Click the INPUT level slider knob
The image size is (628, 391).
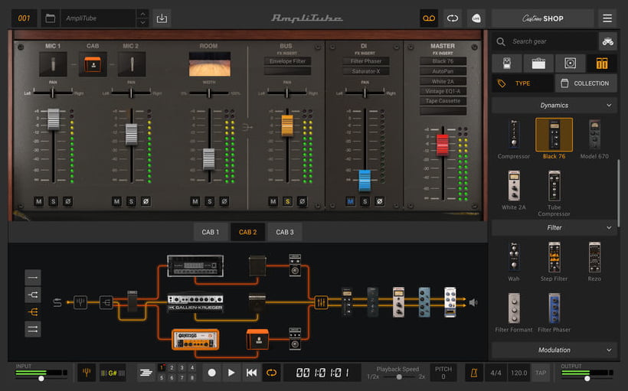click(41, 378)
